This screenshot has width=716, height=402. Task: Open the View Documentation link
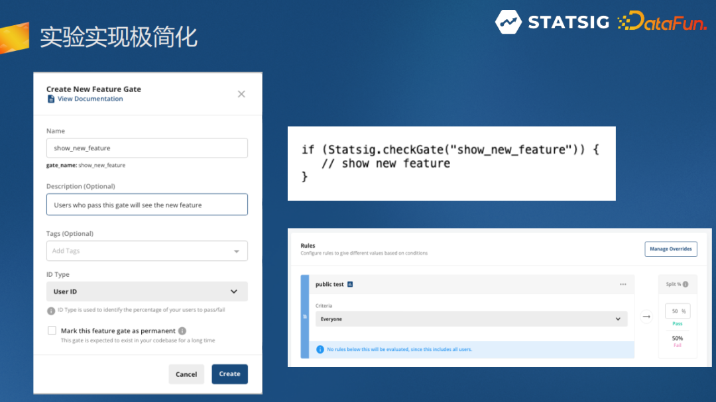point(90,99)
